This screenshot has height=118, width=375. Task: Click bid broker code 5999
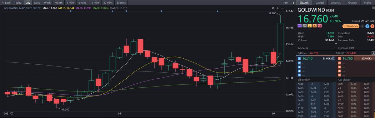tap(301, 84)
